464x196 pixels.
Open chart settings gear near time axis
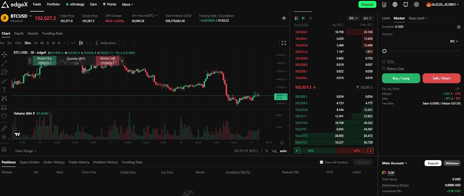coord(282,143)
